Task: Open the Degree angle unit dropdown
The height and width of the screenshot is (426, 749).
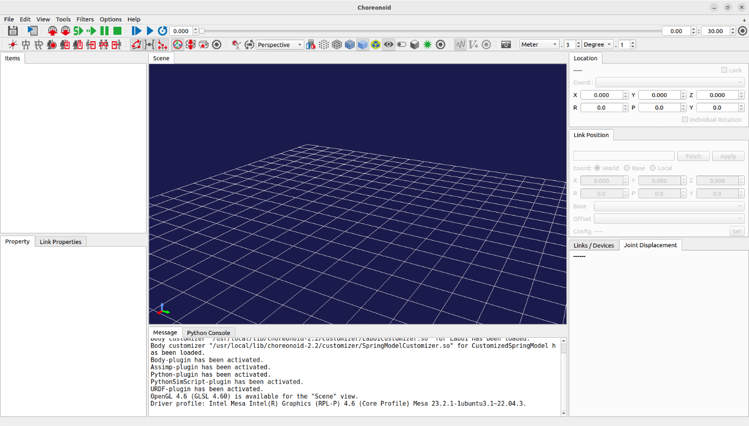Action: pyautogui.click(x=598, y=45)
